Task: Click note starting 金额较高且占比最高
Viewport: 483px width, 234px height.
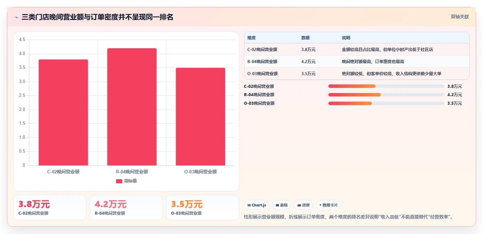Action: click(x=387, y=50)
